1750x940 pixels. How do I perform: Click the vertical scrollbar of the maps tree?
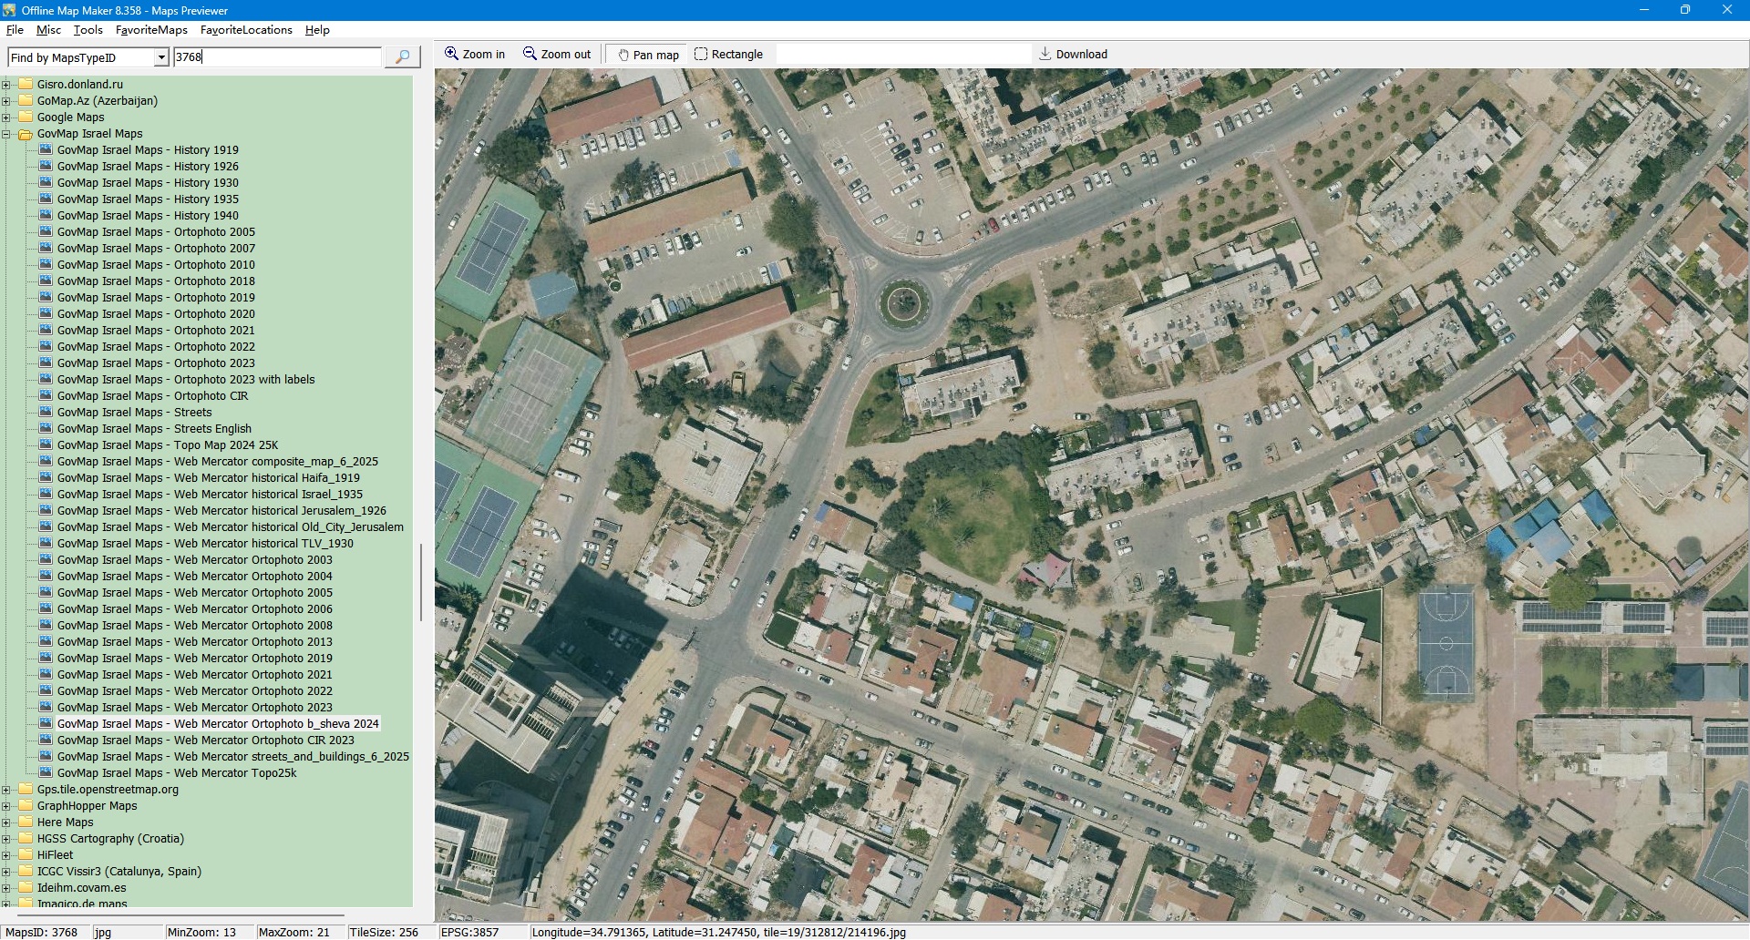(x=420, y=583)
